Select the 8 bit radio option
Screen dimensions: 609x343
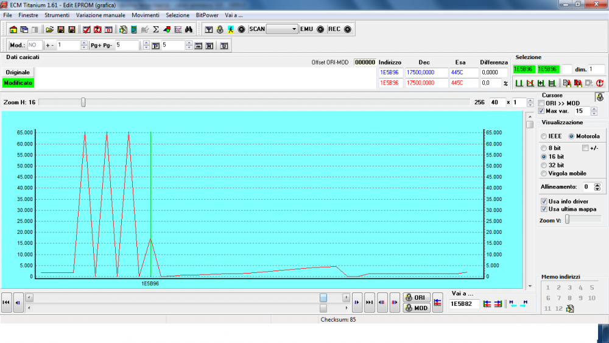pyautogui.click(x=544, y=148)
